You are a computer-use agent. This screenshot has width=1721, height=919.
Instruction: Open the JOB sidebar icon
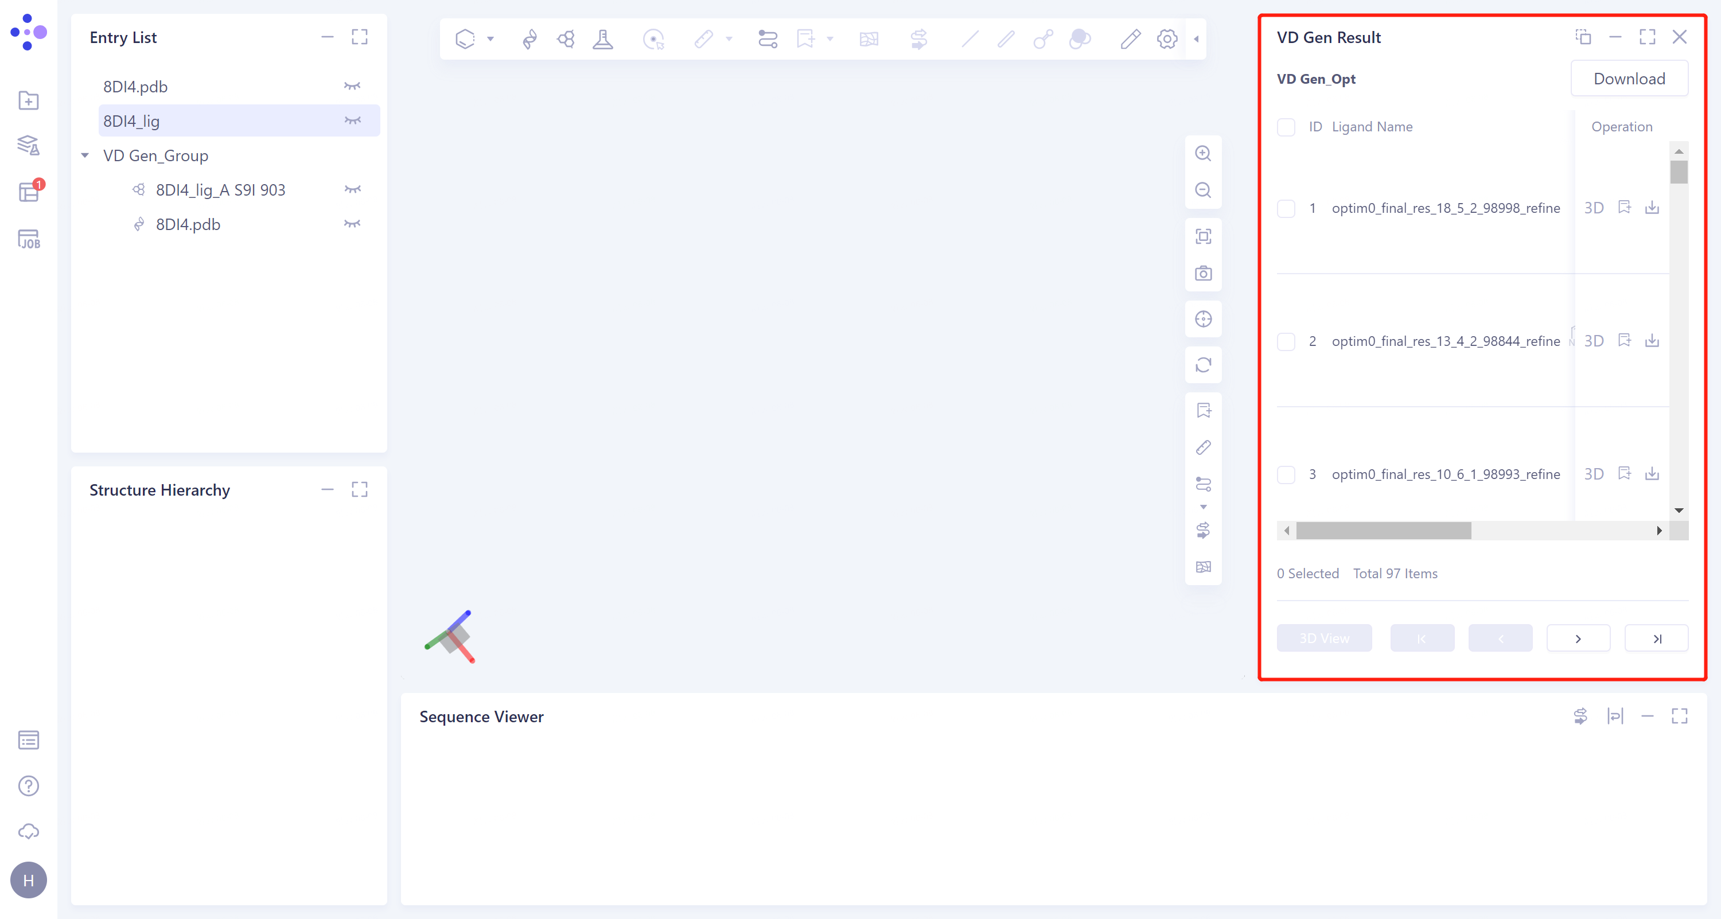pyautogui.click(x=28, y=239)
